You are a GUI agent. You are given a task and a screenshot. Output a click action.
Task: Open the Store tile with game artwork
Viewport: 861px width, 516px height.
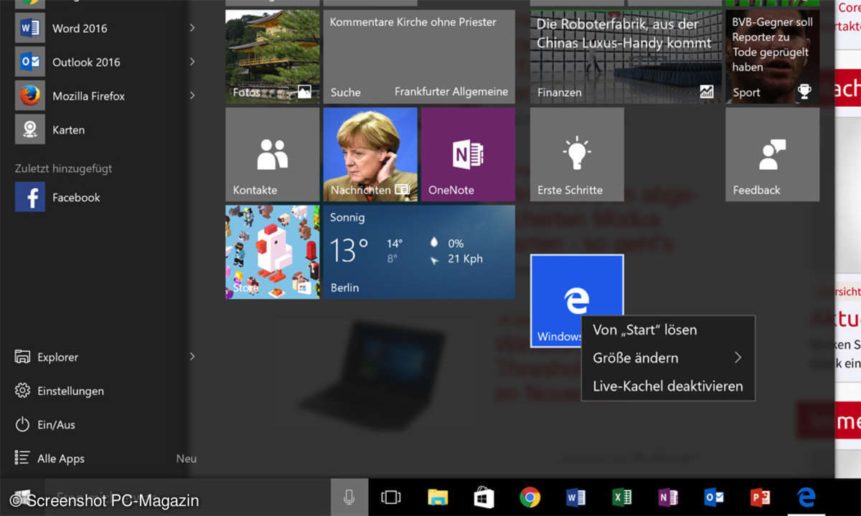(272, 252)
